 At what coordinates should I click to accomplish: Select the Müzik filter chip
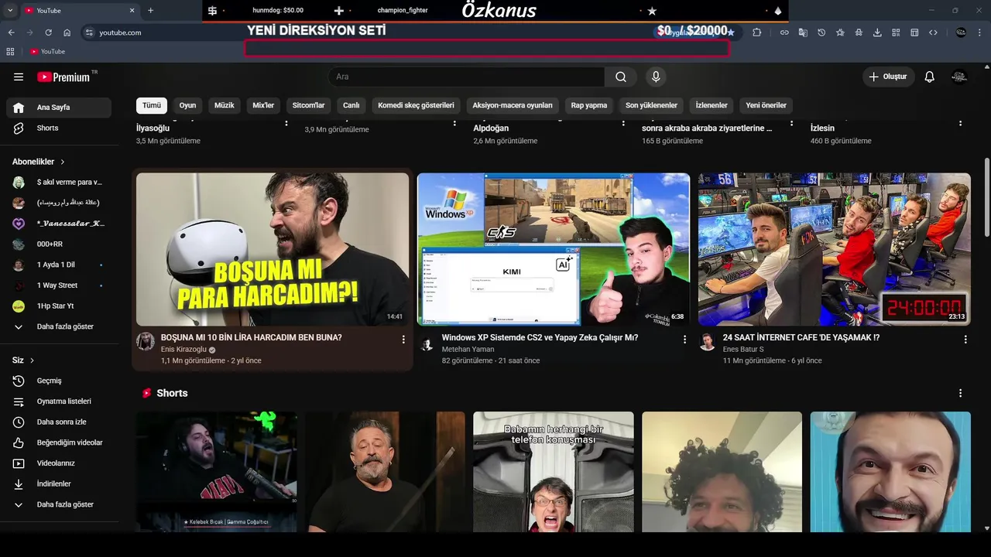coord(225,105)
